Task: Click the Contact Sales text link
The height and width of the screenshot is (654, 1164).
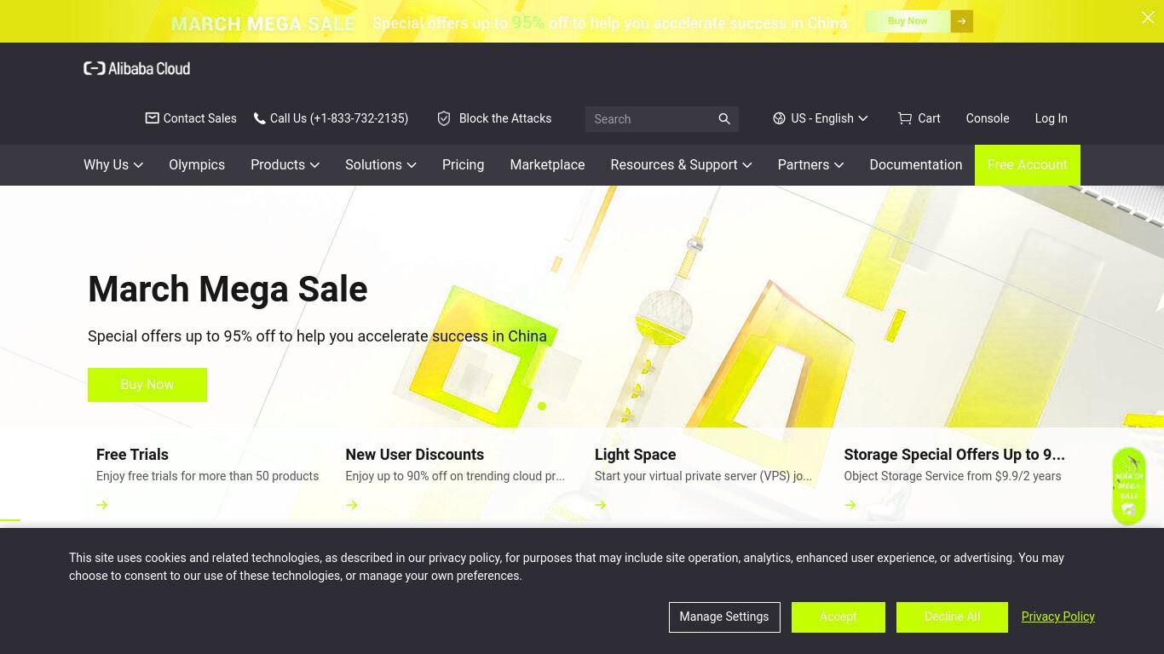Action: (199, 118)
